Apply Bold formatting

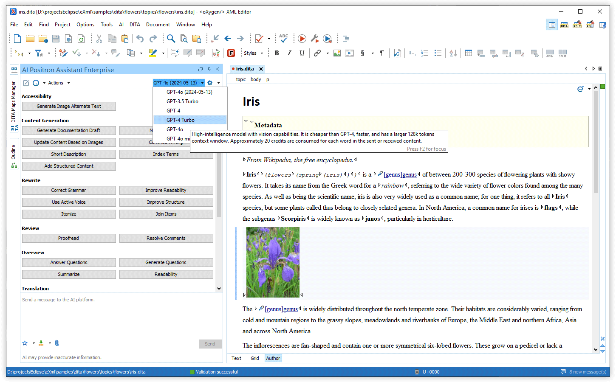coord(277,53)
